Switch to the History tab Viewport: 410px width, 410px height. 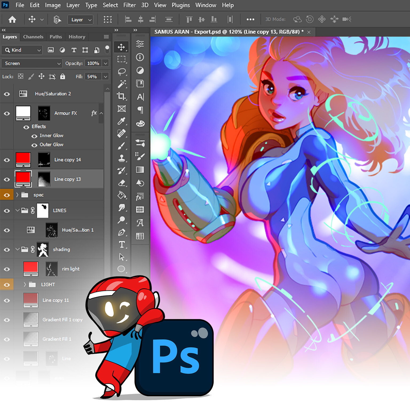coord(77,37)
